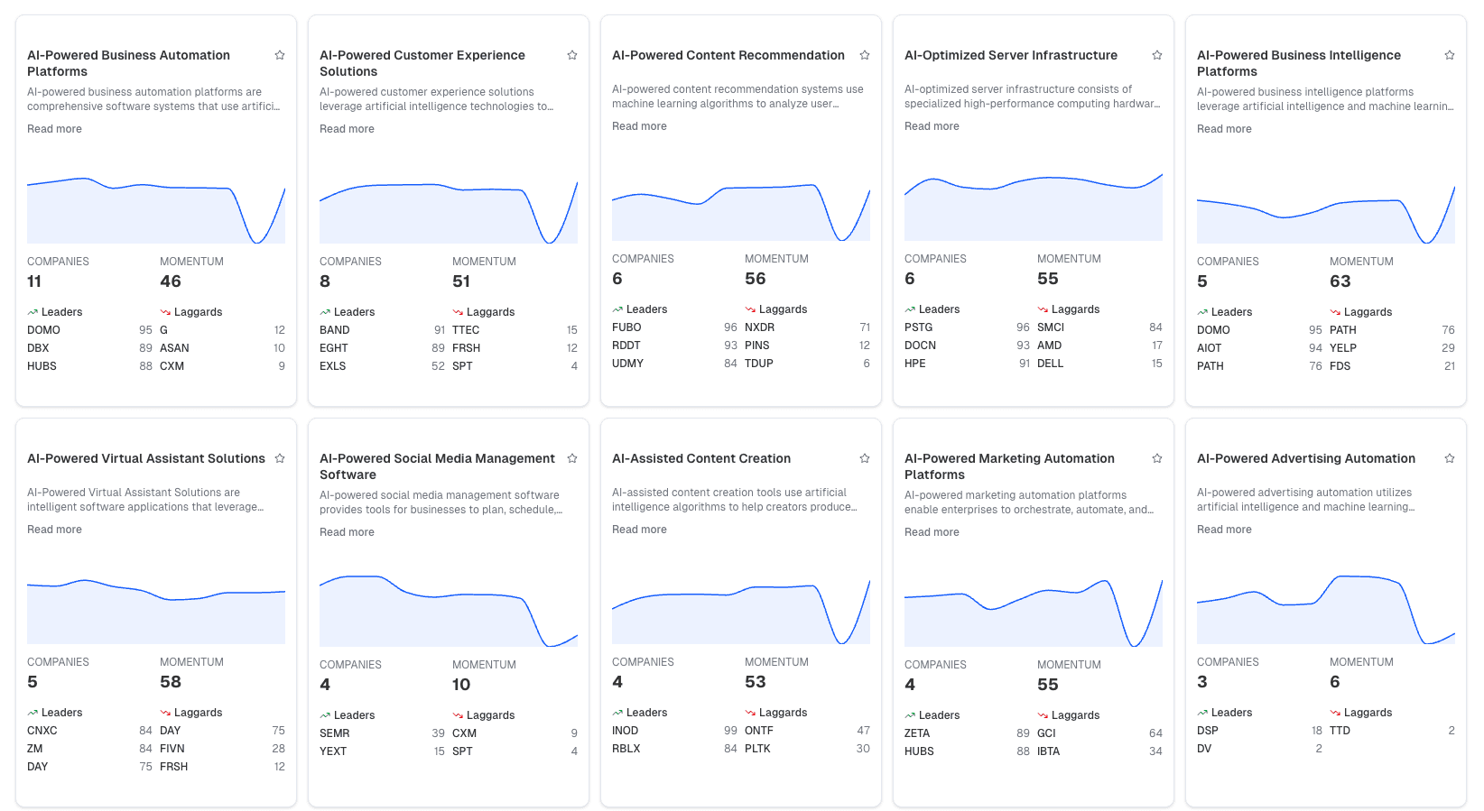This screenshot has height=811, width=1484.
Task: Expand Read more for AI-Optimized Server Infrastructure
Action: [932, 126]
